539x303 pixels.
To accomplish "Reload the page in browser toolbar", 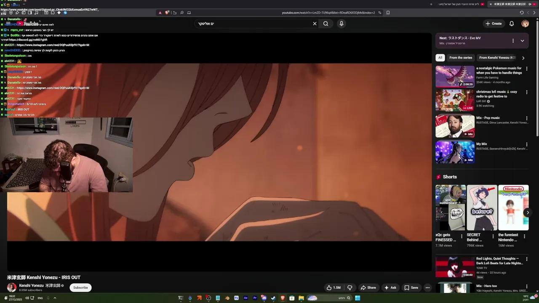I will 521,13.
